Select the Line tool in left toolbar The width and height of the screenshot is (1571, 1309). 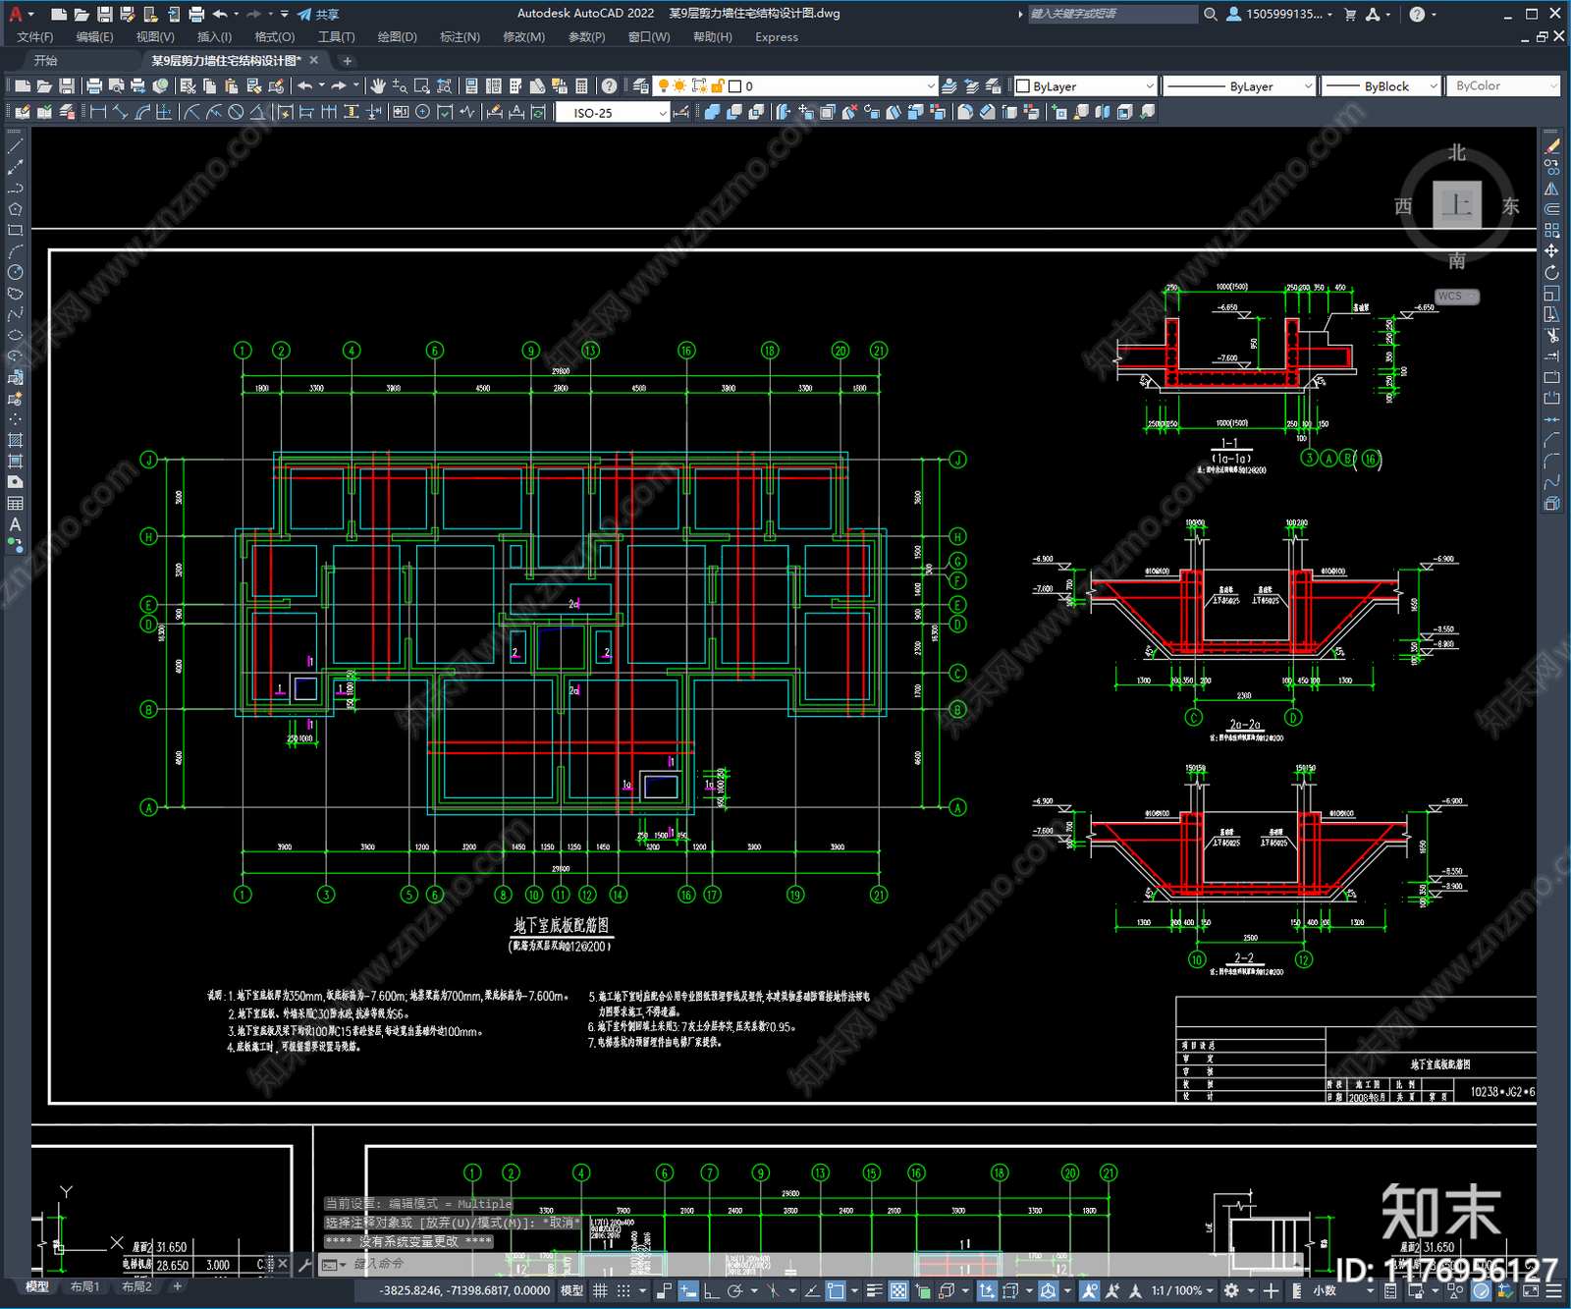(15, 145)
